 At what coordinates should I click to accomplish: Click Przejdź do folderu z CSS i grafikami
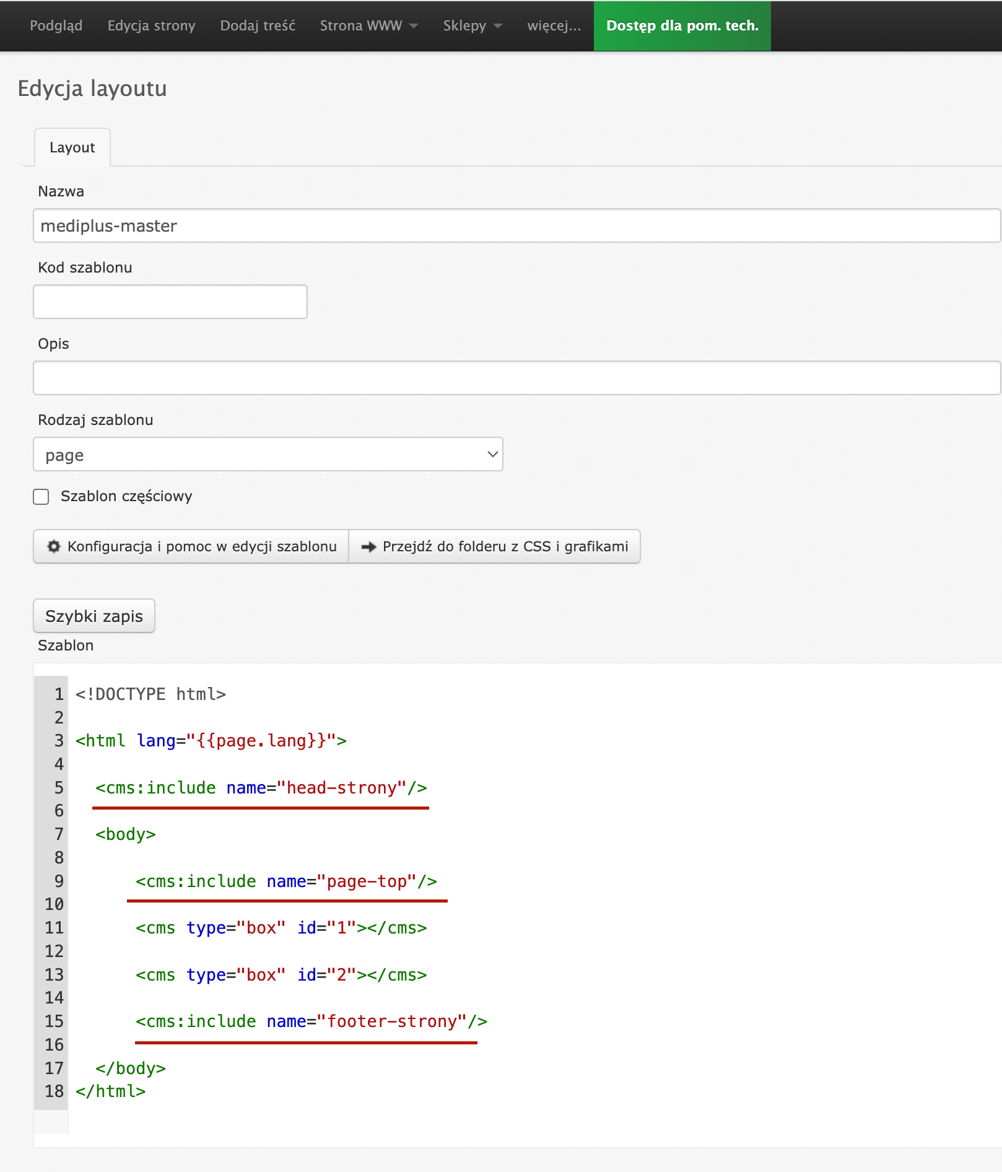[494, 546]
